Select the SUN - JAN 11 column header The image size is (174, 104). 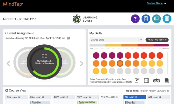tap(16, 97)
